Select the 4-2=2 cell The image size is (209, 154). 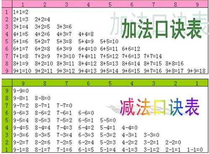click(x=130, y=142)
